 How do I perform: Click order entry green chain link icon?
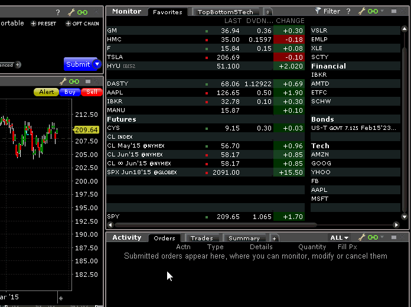click(x=82, y=12)
